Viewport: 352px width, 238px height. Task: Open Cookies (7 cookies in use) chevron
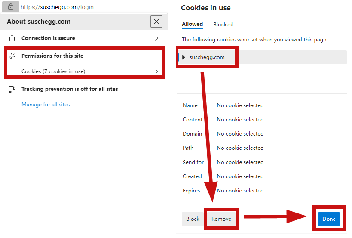(x=157, y=71)
